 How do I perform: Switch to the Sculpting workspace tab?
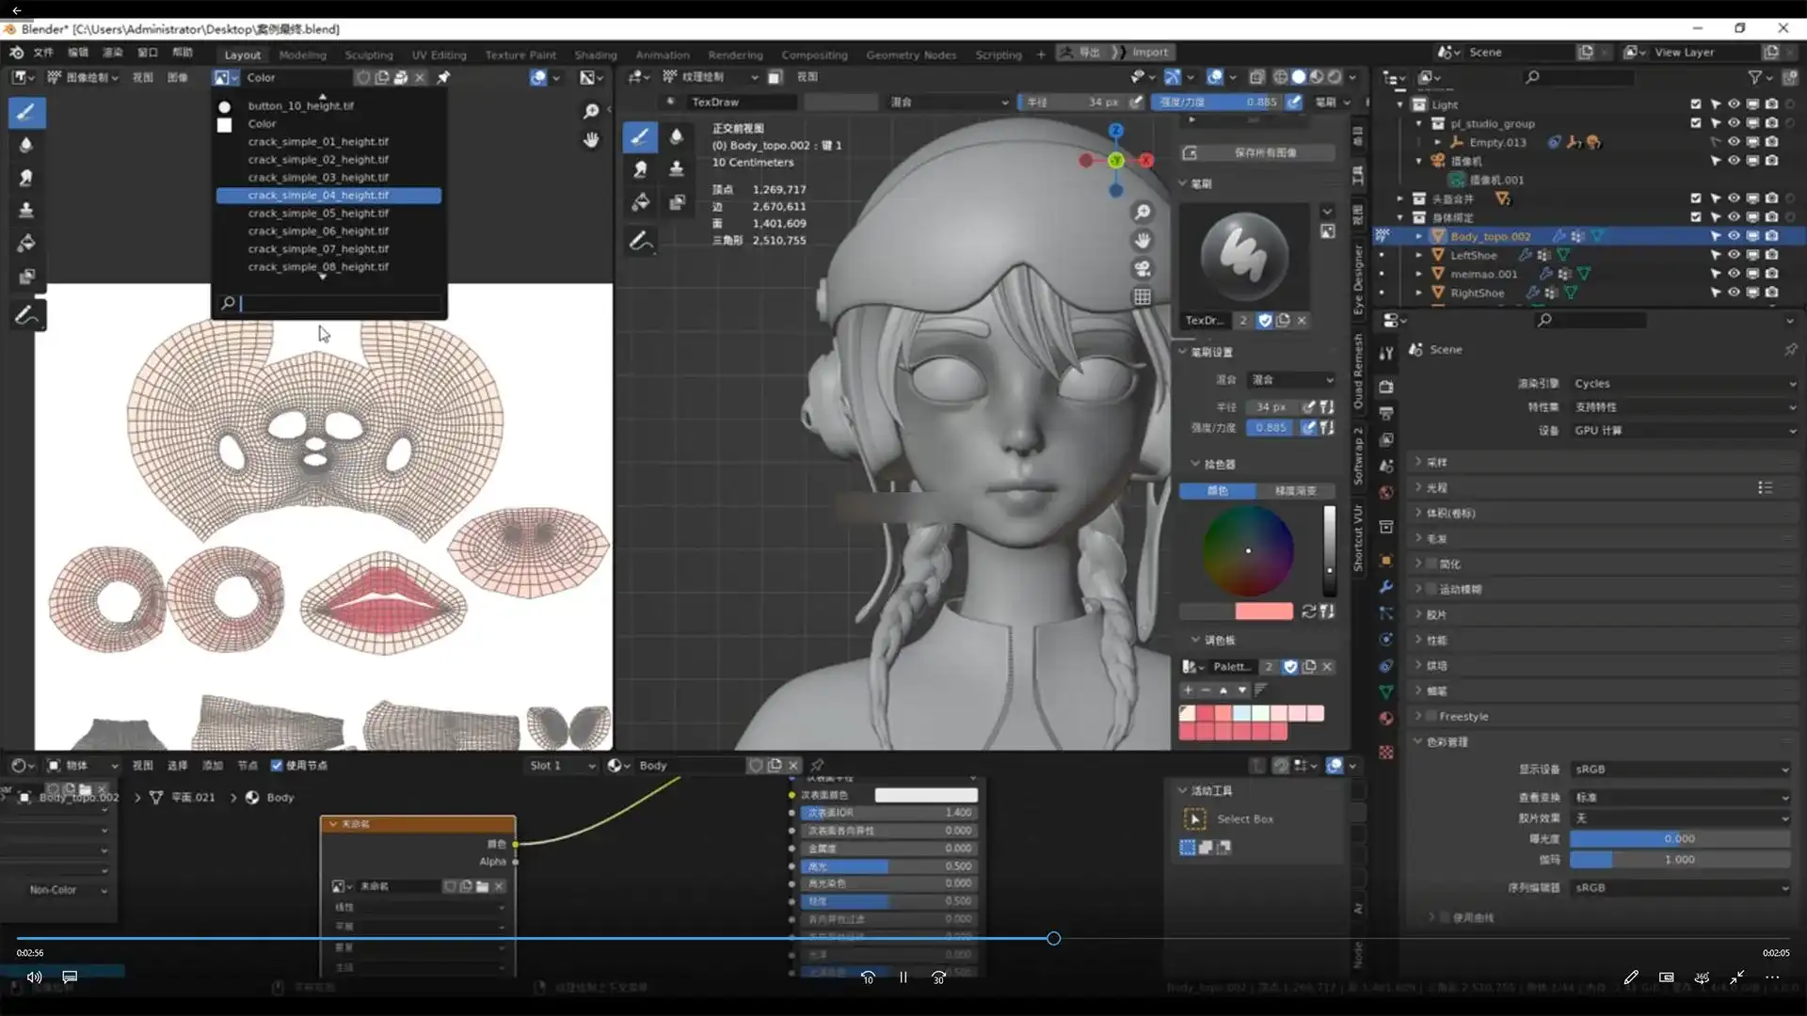point(368,55)
